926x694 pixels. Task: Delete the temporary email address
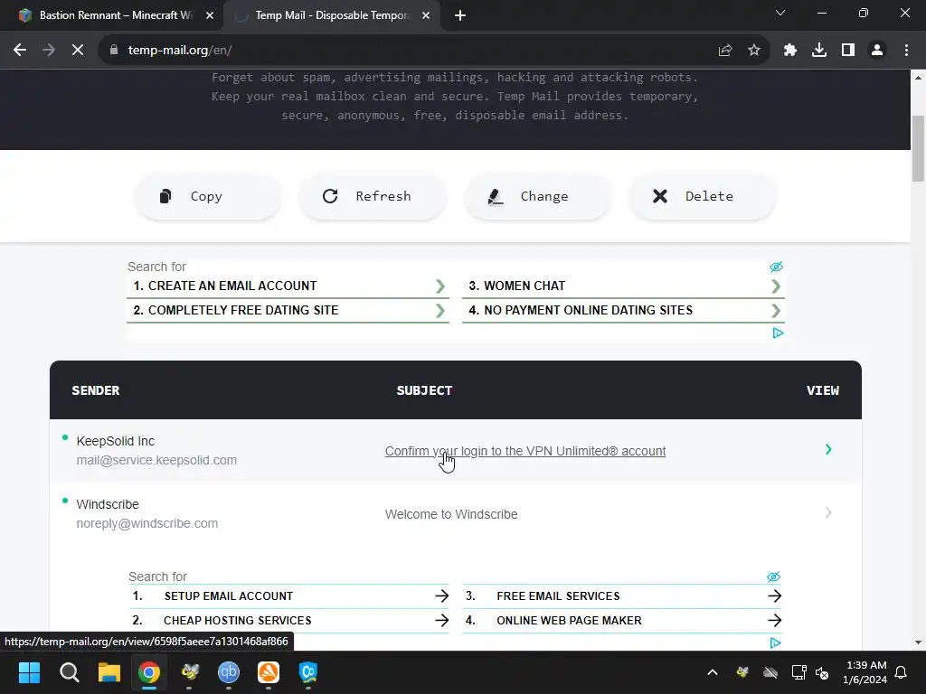[703, 196]
